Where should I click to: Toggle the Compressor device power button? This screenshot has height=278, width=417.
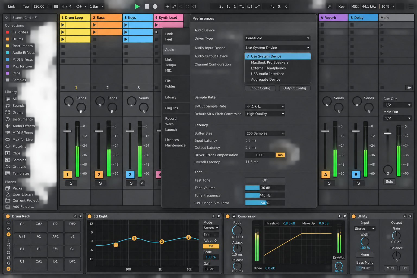pyautogui.click(x=228, y=216)
